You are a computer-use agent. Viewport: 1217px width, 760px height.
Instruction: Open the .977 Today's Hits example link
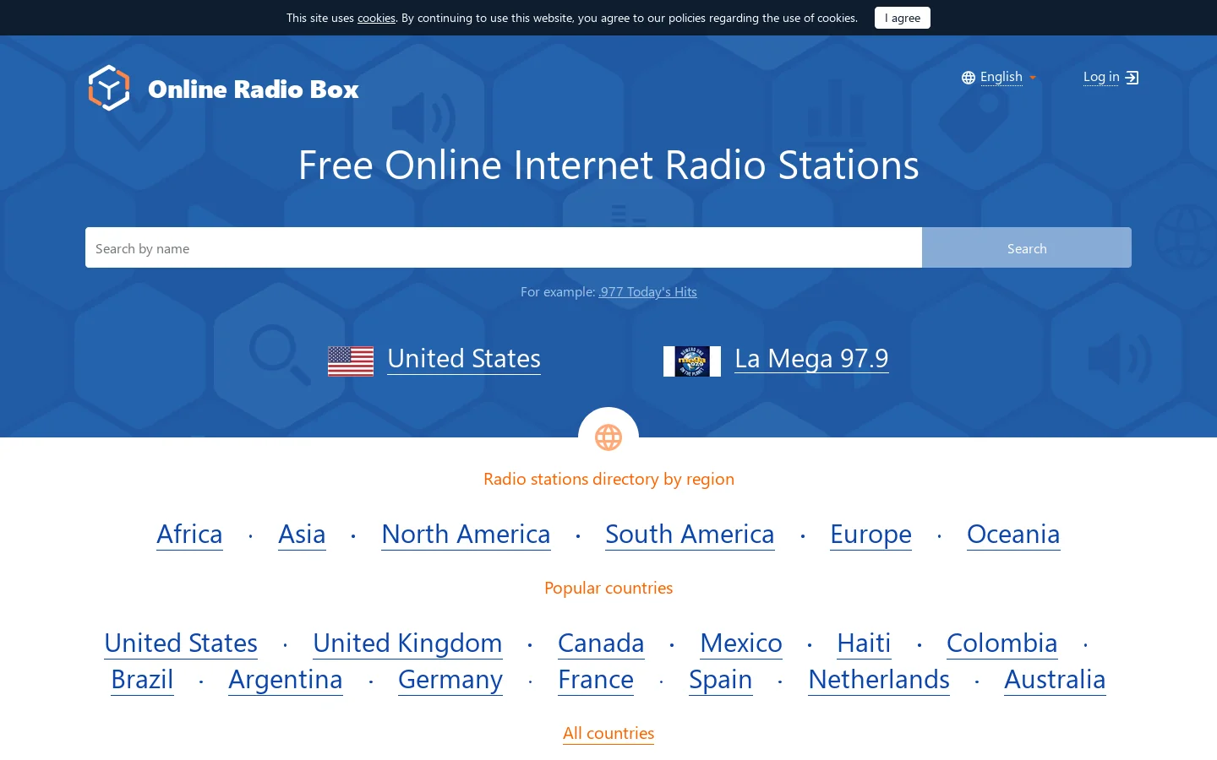point(648,291)
